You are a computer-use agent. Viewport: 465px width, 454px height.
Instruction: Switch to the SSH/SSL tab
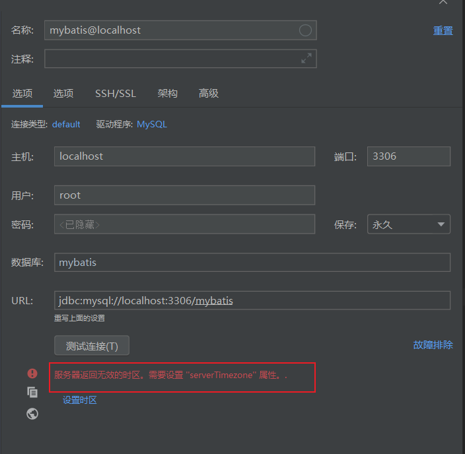116,94
